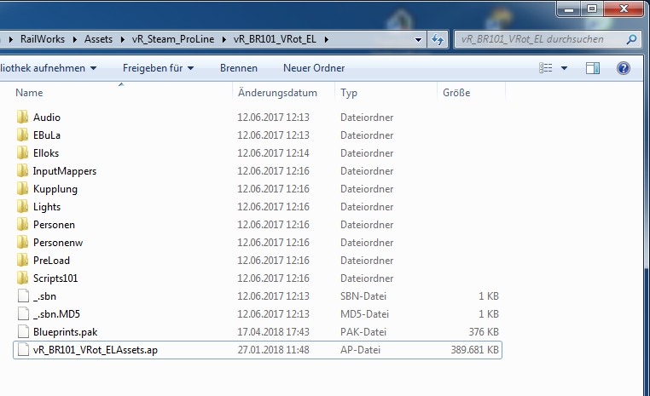
Task: Select the vR_BR101_VRot_ELAssets.ap file name
Action: pos(96,350)
